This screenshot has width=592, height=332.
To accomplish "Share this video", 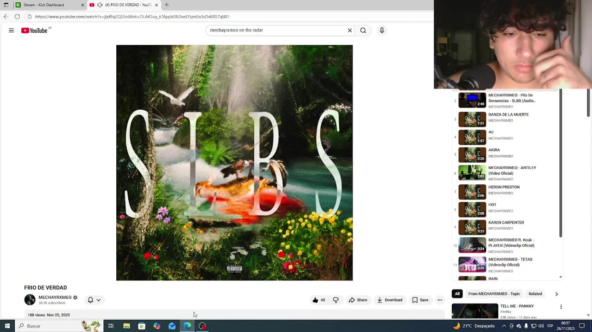I will pos(358,300).
